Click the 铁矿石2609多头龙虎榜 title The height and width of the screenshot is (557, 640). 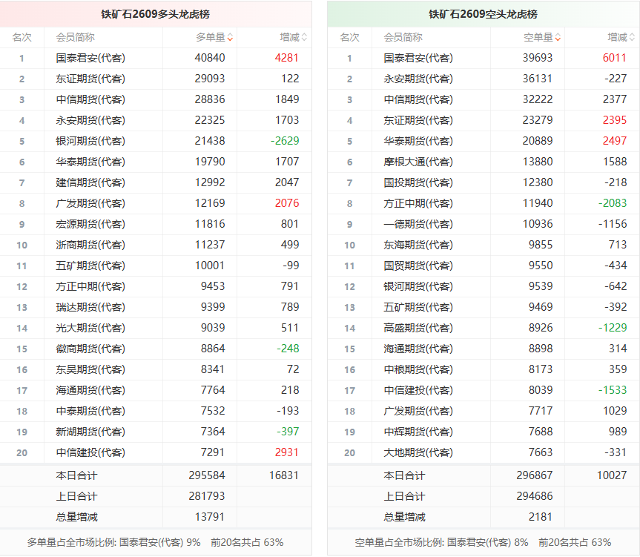click(156, 14)
